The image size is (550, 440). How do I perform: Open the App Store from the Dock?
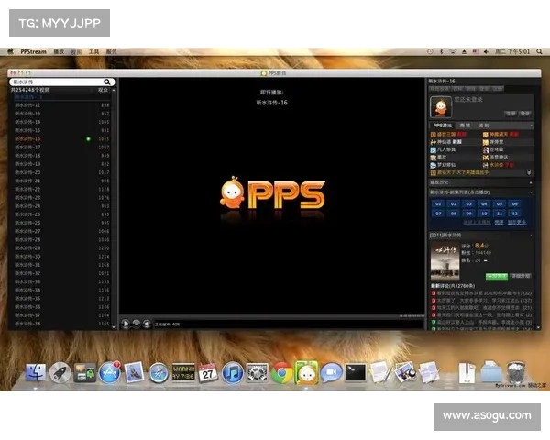click(109, 373)
